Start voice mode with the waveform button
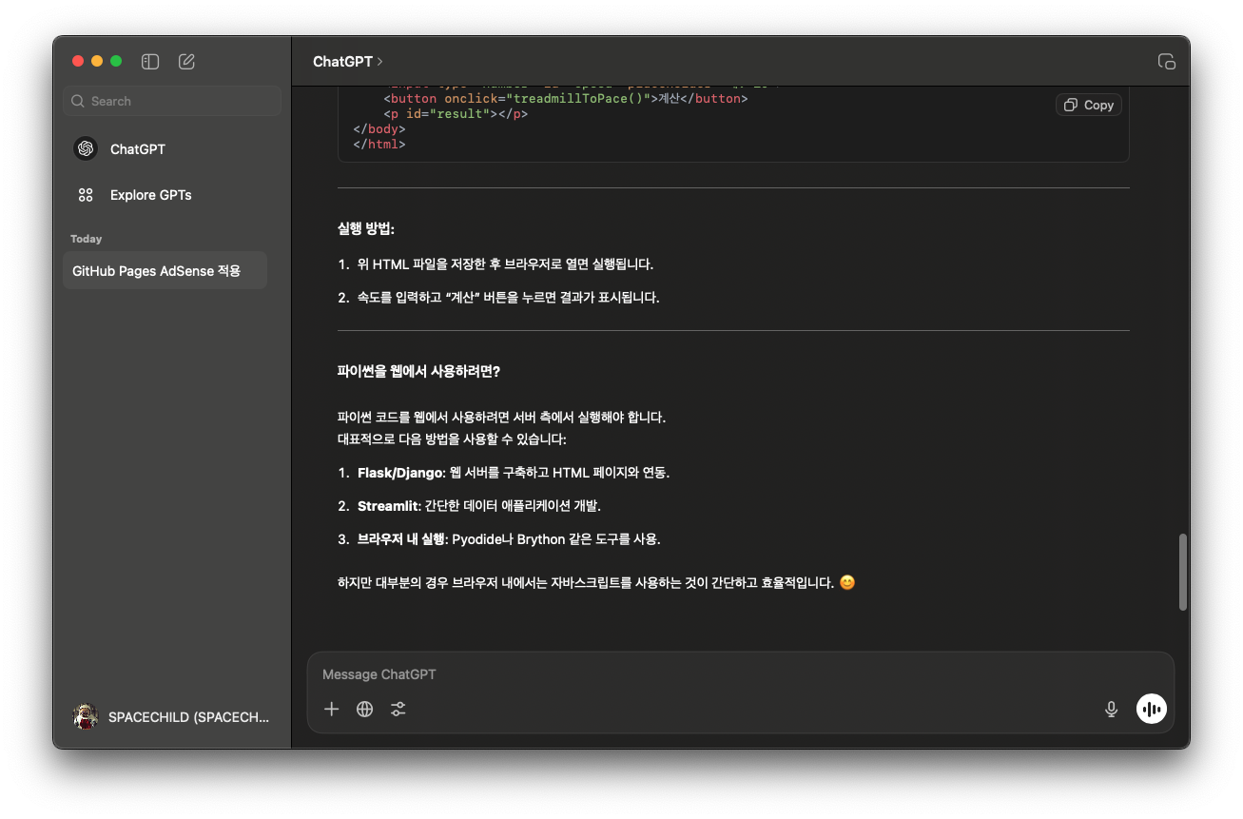 [1152, 709]
